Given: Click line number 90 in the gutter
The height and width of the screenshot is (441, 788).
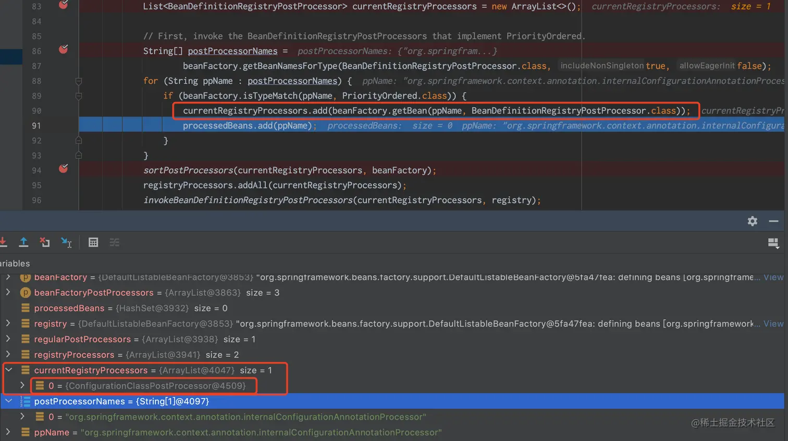Looking at the screenshot, I should point(36,111).
